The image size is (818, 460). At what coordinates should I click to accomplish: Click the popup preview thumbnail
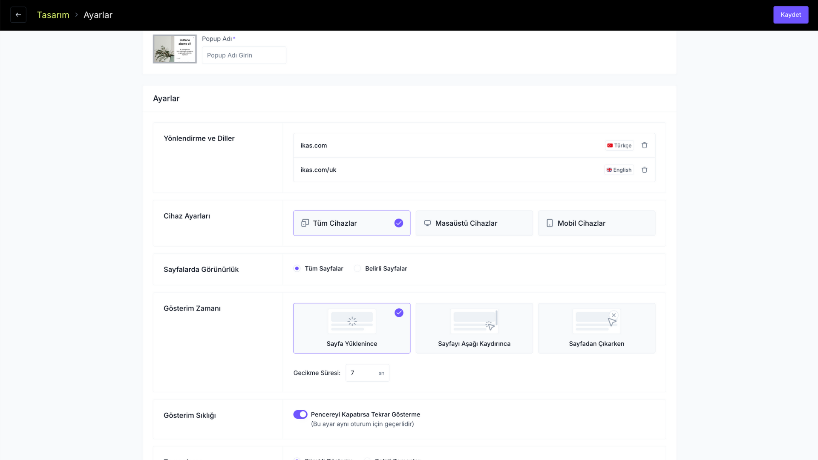[175, 49]
